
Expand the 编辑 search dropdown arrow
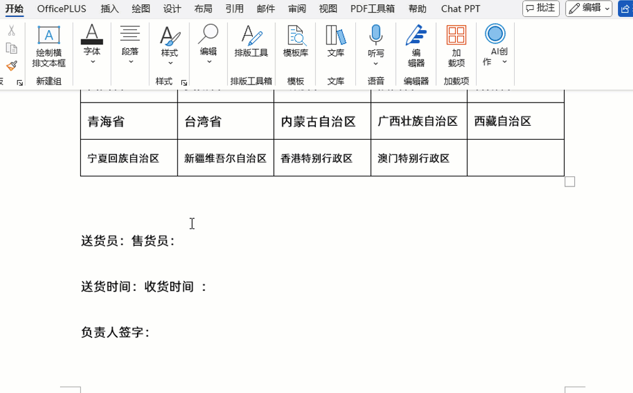(x=209, y=62)
